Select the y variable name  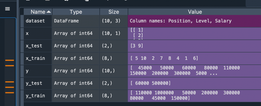click(x=28, y=71)
